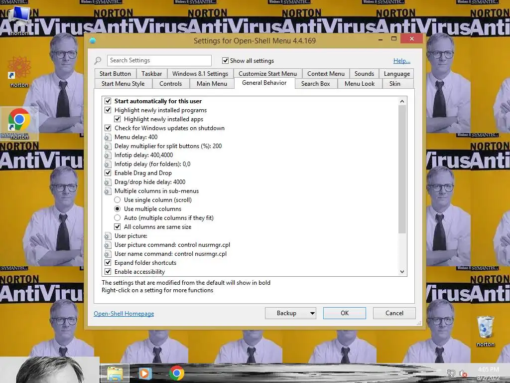
Task: Open the computer desktop icon at the top left
Action: point(19,20)
